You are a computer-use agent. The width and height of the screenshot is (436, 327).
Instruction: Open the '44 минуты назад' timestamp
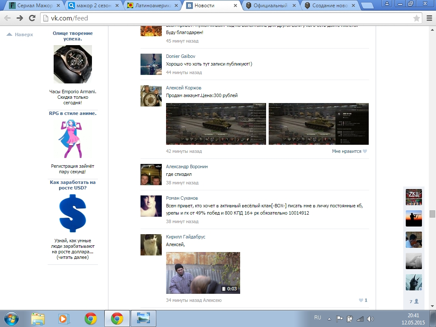pos(184,72)
